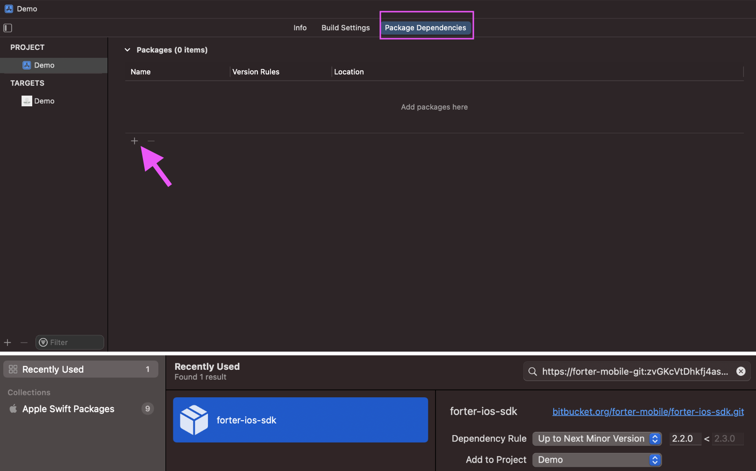Remove selected package with the minus button
The image size is (756, 471).
pyautogui.click(x=151, y=141)
